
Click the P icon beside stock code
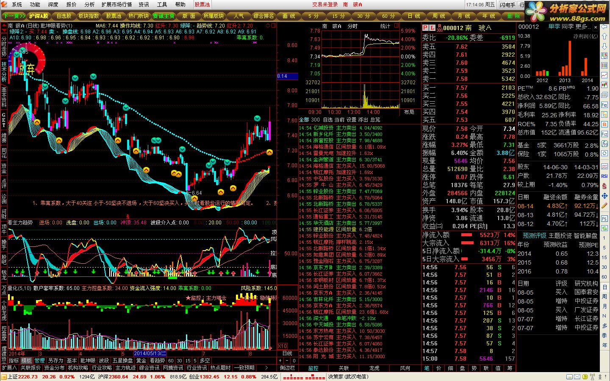(425, 28)
